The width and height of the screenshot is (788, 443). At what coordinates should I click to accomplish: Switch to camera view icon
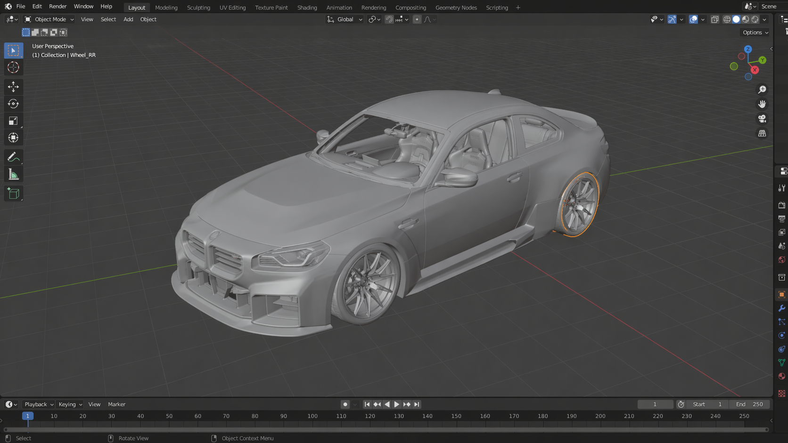click(762, 119)
